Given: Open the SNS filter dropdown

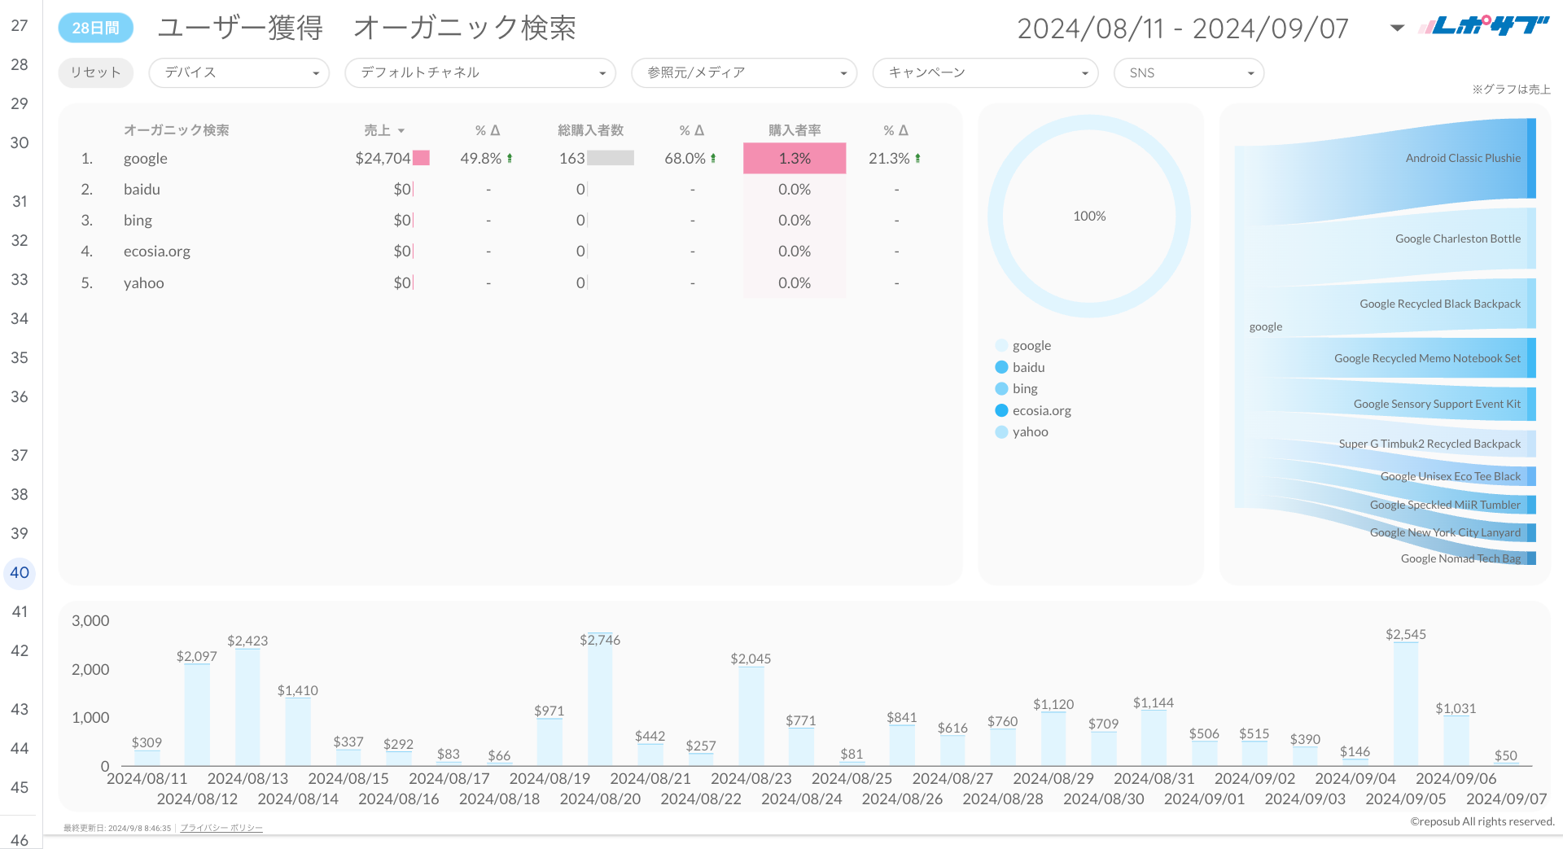Looking at the screenshot, I should (x=1189, y=72).
